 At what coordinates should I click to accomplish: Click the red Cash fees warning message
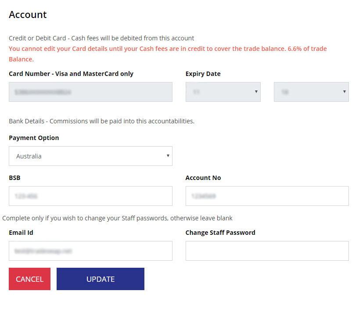click(168, 54)
